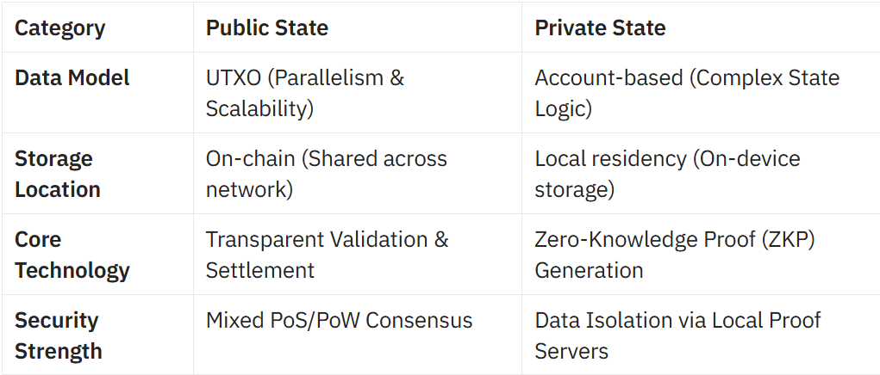The width and height of the screenshot is (880, 375).
Task: Click the Transparent Validation & Settlement cell
Action: tap(328, 255)
